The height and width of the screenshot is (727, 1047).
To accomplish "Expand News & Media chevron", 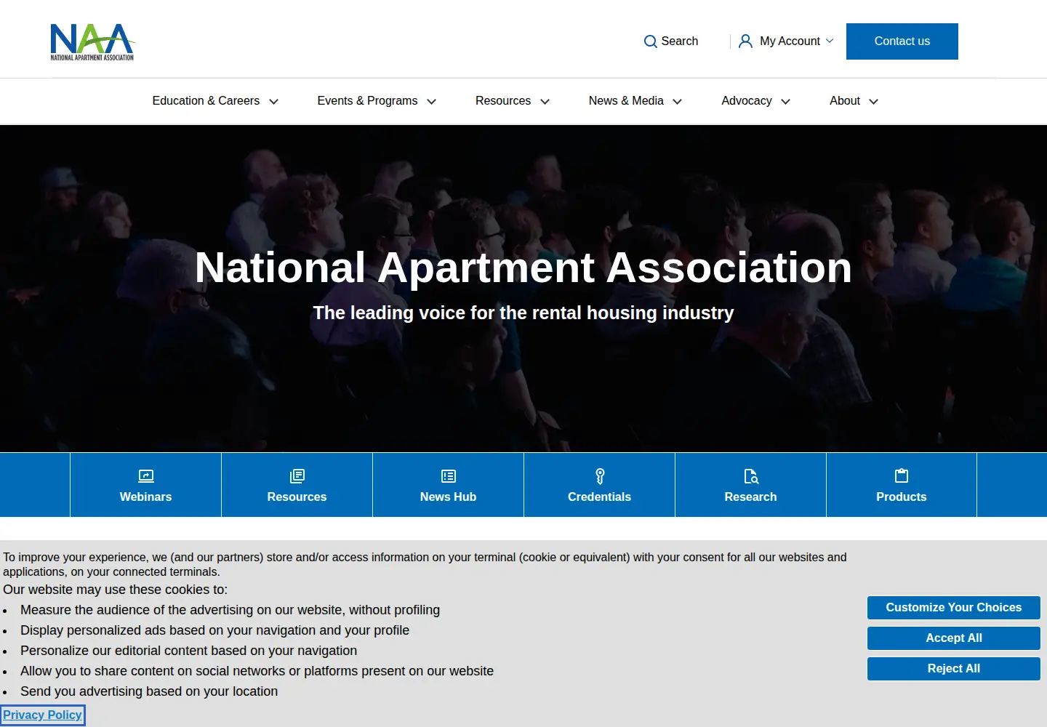I will pyautogui.click(x=678, y=102).
